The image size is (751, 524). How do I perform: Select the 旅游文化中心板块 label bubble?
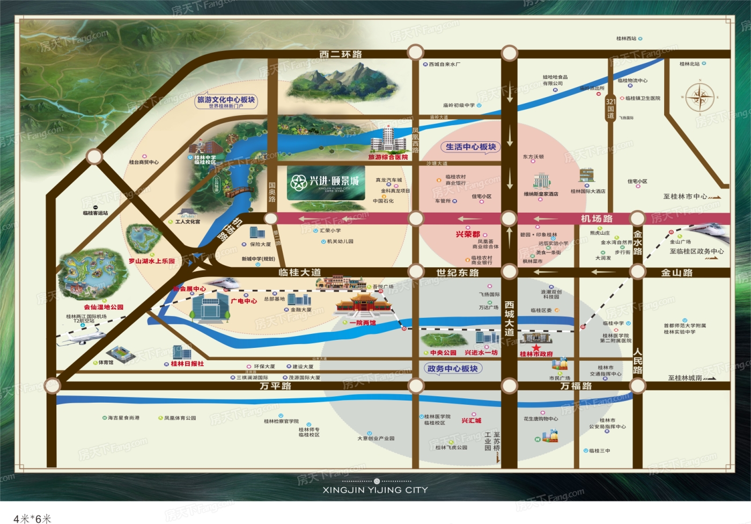pos(226,100)
